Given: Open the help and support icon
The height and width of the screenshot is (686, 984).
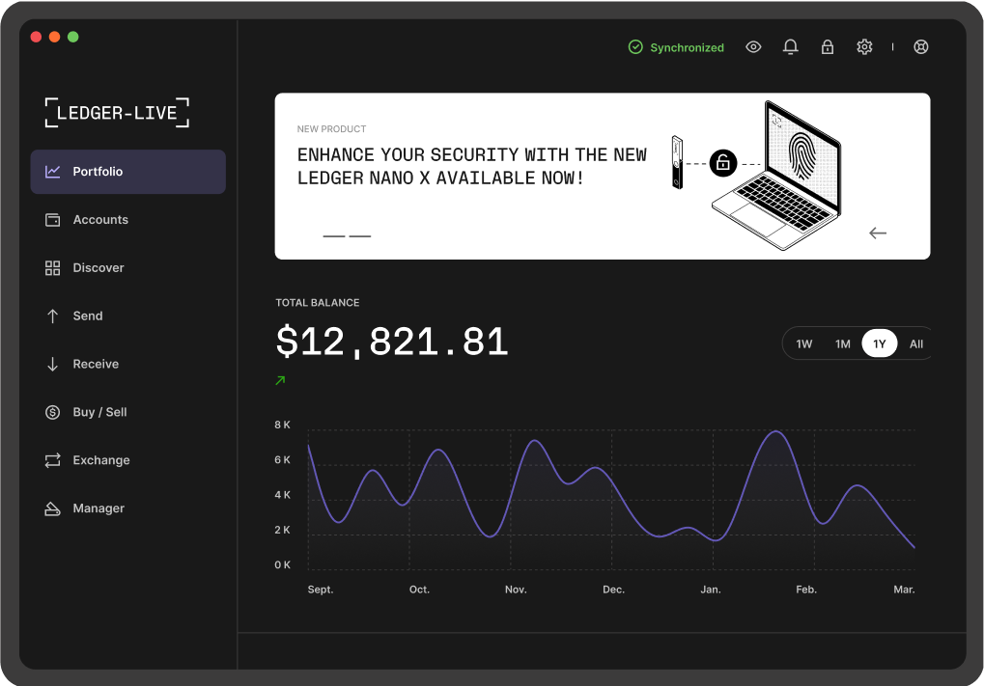Looking at the screenshot, I should (920, 46).
